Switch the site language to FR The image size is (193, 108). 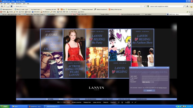(x=58, y=102)
